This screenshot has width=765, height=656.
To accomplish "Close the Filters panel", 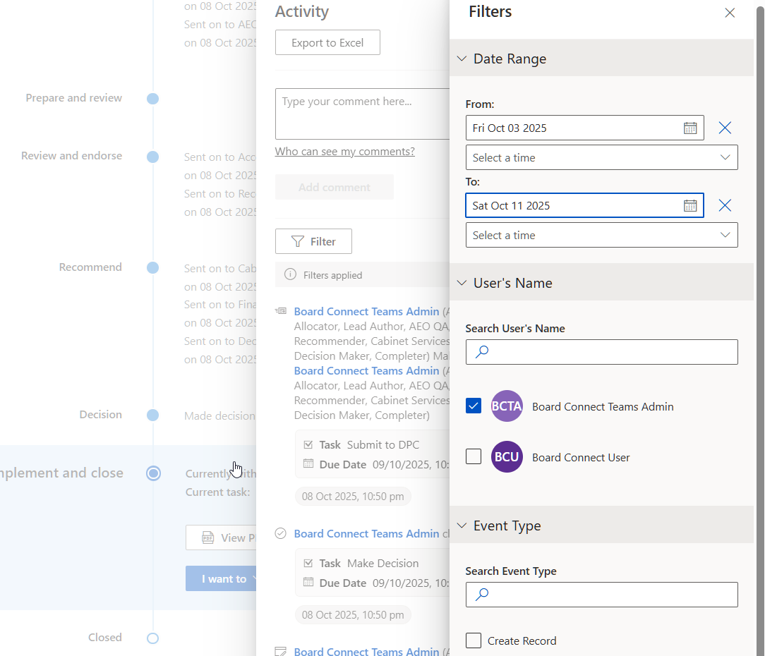I will (730, 13).
